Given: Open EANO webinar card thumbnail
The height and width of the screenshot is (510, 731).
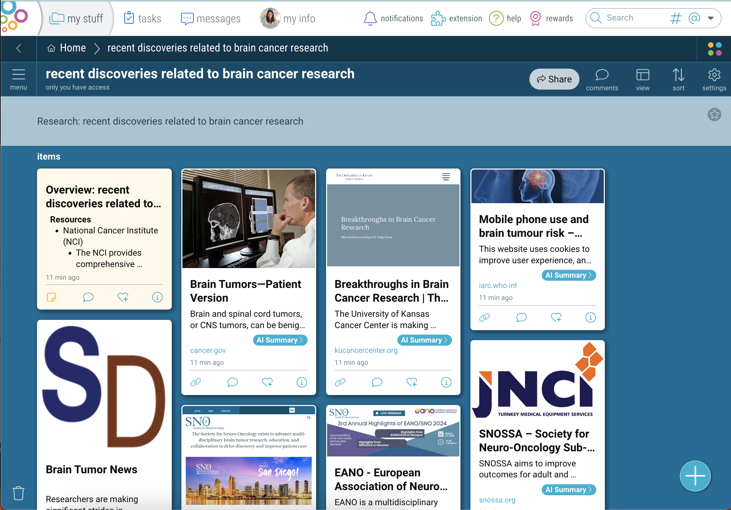Looking at the screenshot, I should click(x=393, y=431).
